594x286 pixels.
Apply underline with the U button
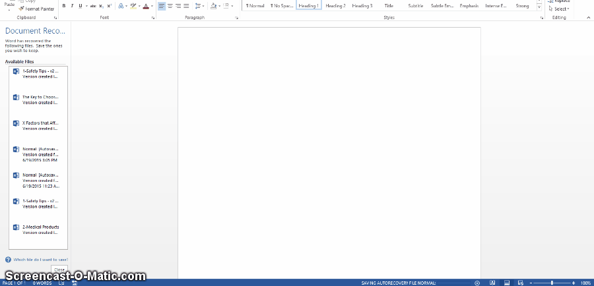pos(81,6)
